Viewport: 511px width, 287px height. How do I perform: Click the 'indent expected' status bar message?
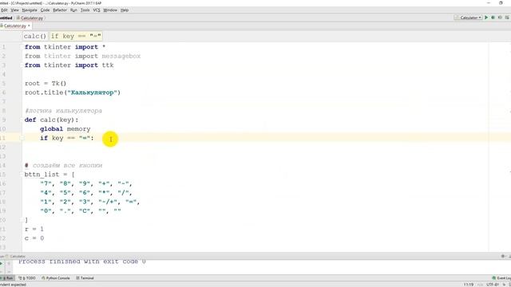click(x=13, y=285)
